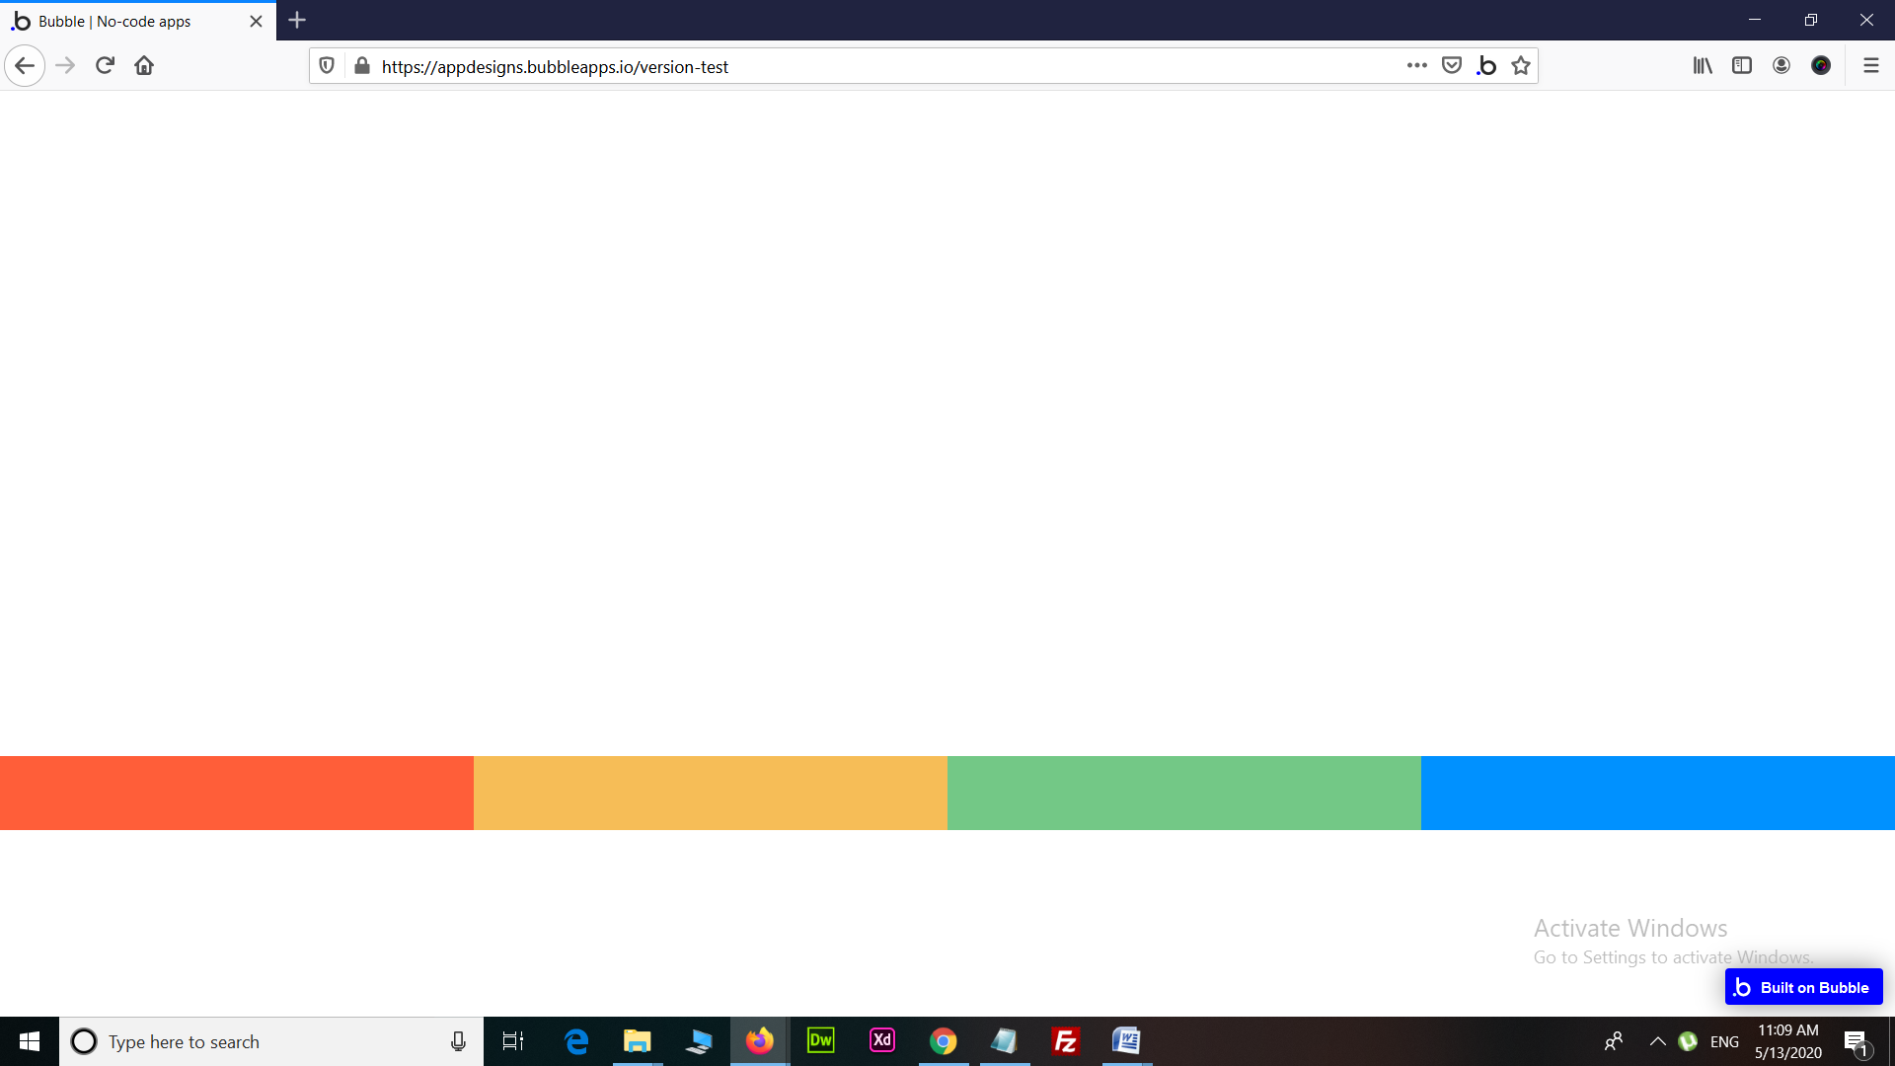This screenshot has width=1895, height=1066.
Task: Open the Firefox hamburger menu
Action: (1870, 66)
